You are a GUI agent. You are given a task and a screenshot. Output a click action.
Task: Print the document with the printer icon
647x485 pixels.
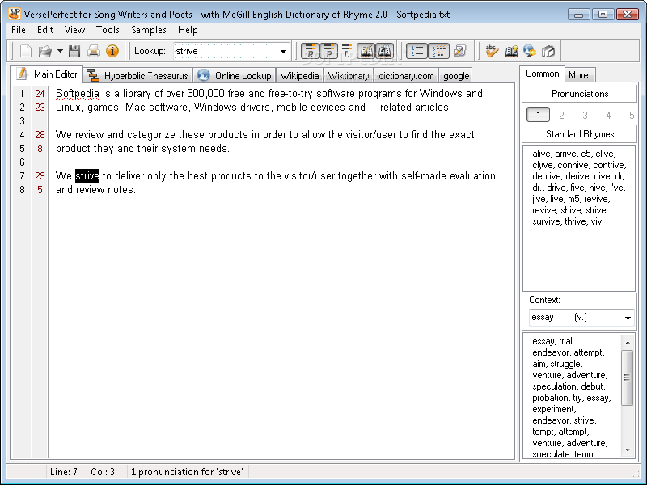click(x=94, y=51)
